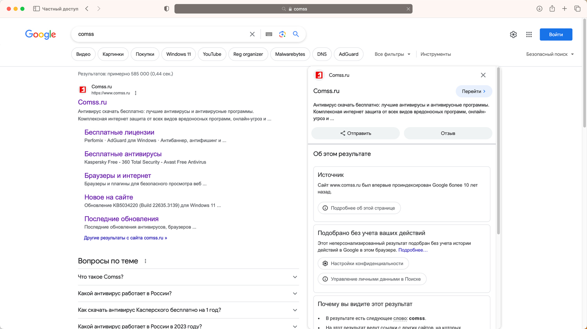The image size is (587, 329).
Task: Start a Google Lens image search
Action: pyautogui.click(x=283, y=34)
